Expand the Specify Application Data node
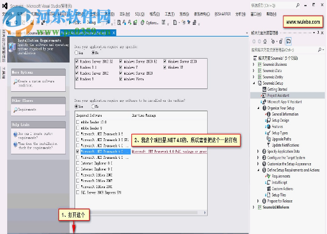Screen dimensions: 327x234 [x=259, y=151]
